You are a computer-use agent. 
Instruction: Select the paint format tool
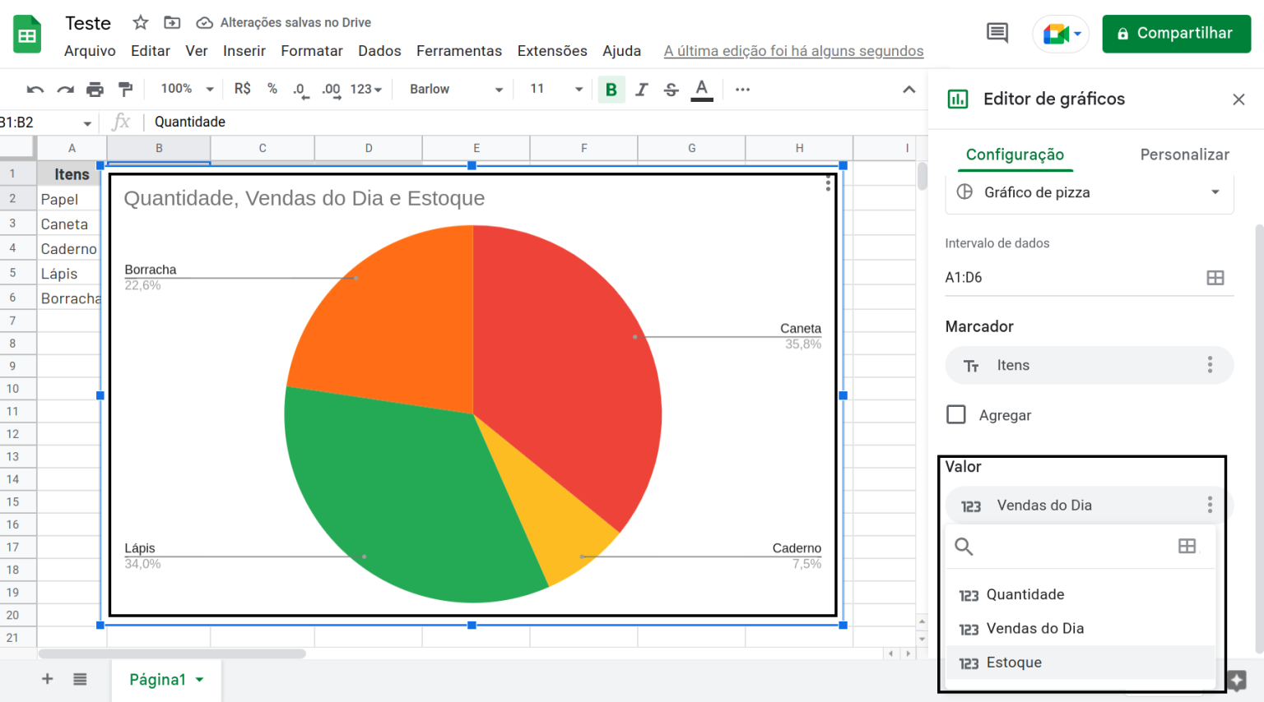[x=126, y=89]
